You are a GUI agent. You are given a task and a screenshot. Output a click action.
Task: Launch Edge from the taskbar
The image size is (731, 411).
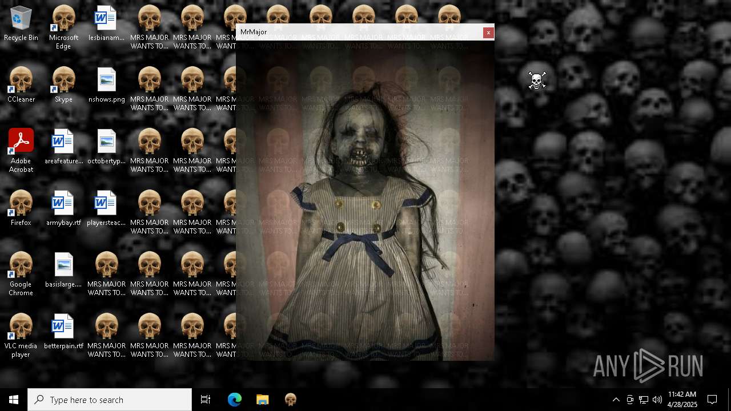pyautogui.click(x=235, y=400)
